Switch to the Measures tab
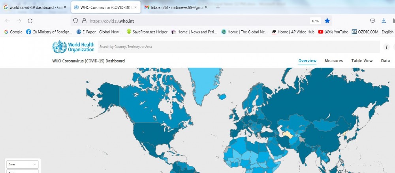The width and height of the screenshot is (395, 173). (x=334, y=61)
